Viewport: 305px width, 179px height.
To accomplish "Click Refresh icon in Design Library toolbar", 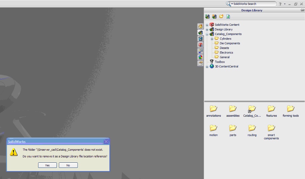I will click(x=228, y=17).
